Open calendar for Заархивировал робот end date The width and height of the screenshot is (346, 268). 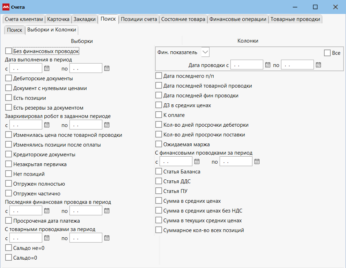pos(107,125)
